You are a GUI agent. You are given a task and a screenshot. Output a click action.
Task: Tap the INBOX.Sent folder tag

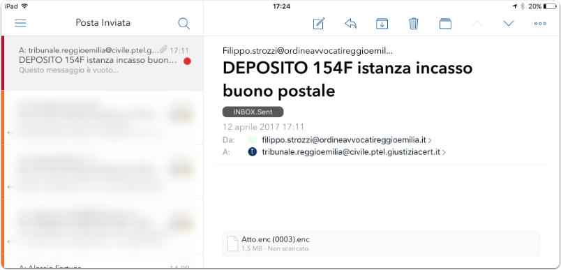pos(253,112)
